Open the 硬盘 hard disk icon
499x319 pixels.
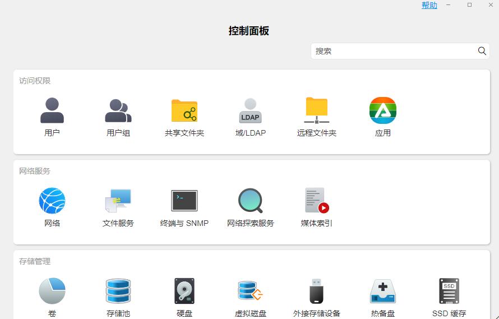184,291
